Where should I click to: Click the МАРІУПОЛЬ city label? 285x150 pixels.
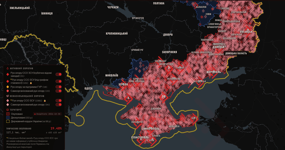(x=214, y=72)
